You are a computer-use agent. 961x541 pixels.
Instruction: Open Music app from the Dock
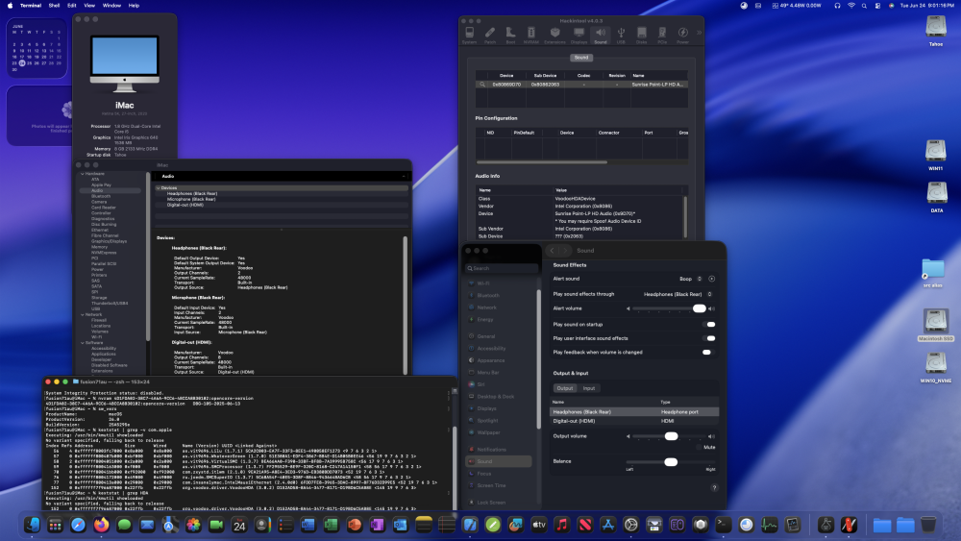(x=562, y=525)
